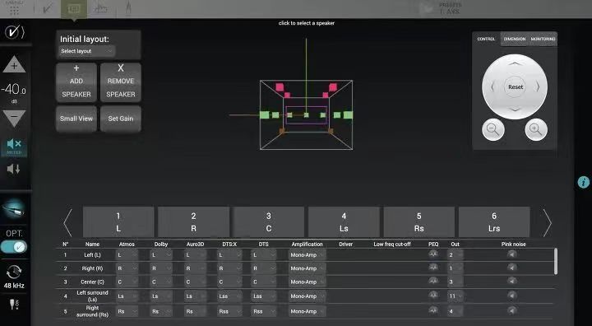The height and width of the screenshot is (326, 592).
Task: Open PEQ icon for Left speaker
Action: click(433, 254)
